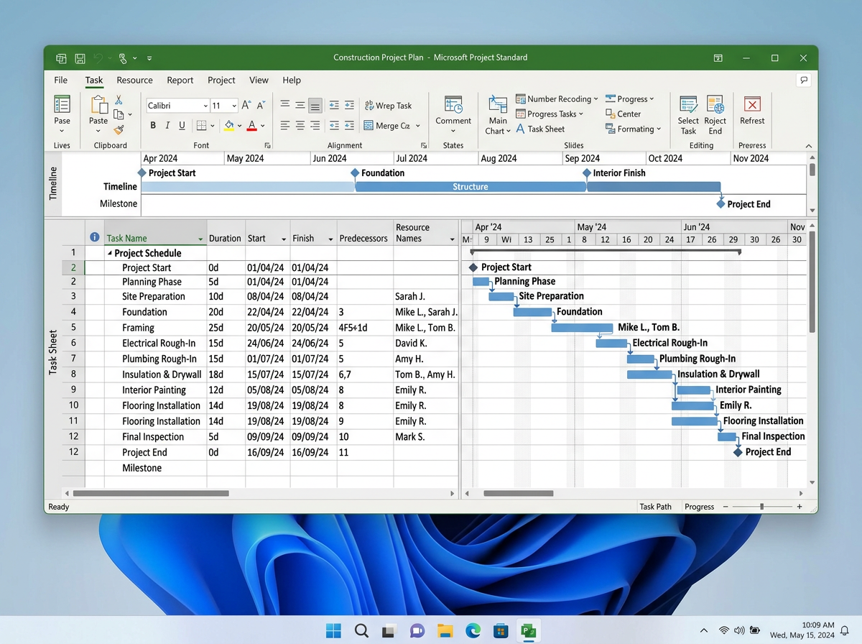The width and height of the screenshot is (862, 644).
Task: Click the Wrep Task icon
Action: (369, 106)
